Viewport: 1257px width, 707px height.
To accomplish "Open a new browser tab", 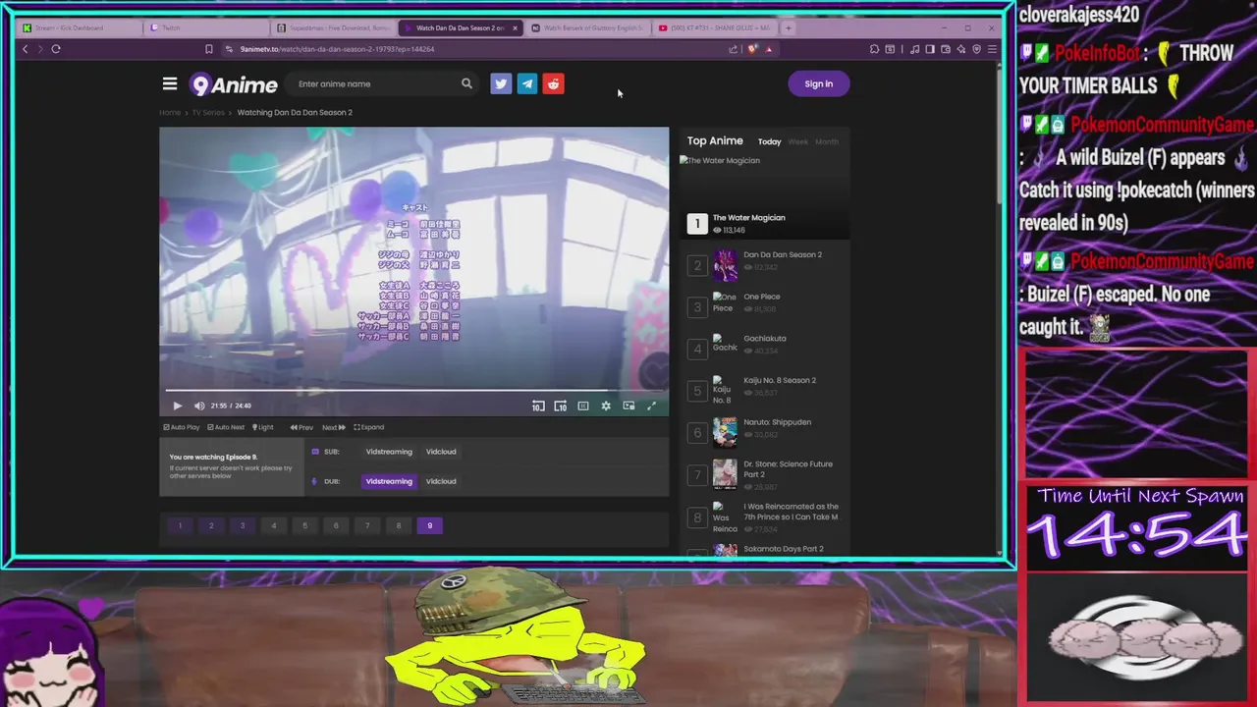I will [788, 27].
